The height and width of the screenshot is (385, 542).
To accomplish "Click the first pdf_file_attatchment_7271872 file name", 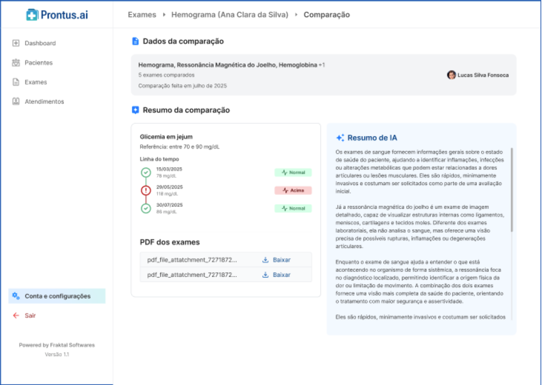I will (x=192, y=260).
